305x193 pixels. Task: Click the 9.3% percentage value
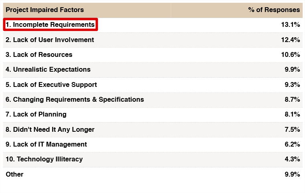292,84
